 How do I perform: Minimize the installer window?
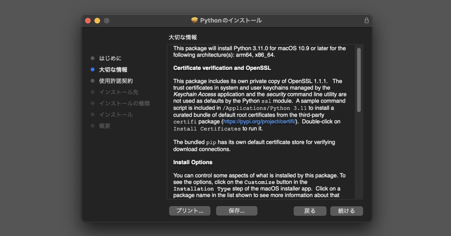tap(97, 21)
